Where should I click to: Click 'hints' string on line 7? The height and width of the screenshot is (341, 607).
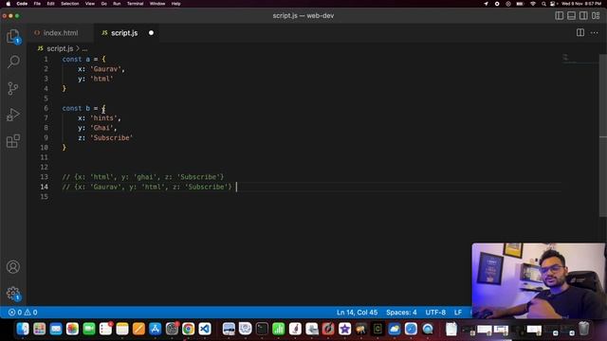pos(103,117)
